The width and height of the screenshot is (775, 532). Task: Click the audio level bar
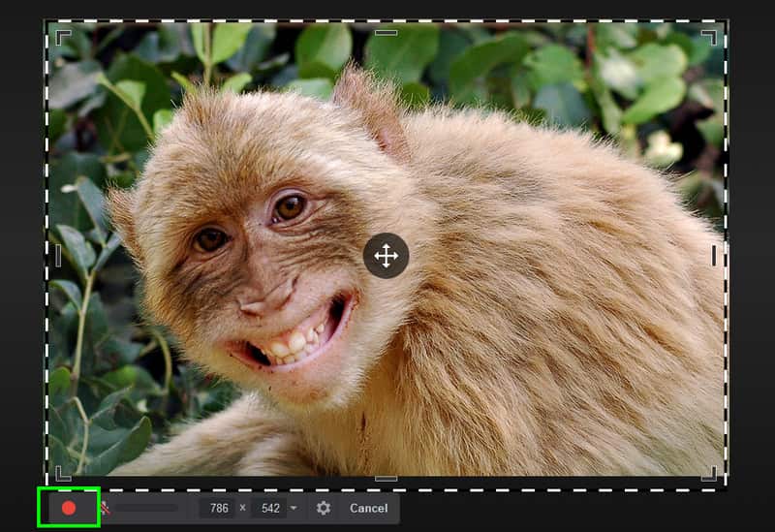(x=147, y=508)
